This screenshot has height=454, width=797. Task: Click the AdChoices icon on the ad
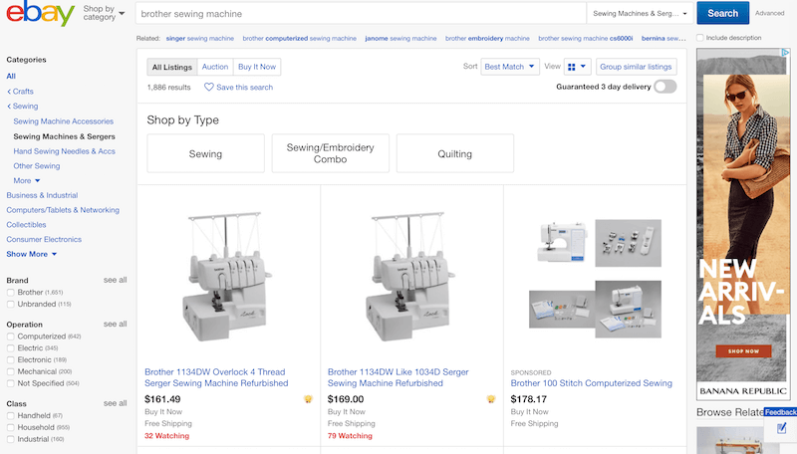click(786, 53)
